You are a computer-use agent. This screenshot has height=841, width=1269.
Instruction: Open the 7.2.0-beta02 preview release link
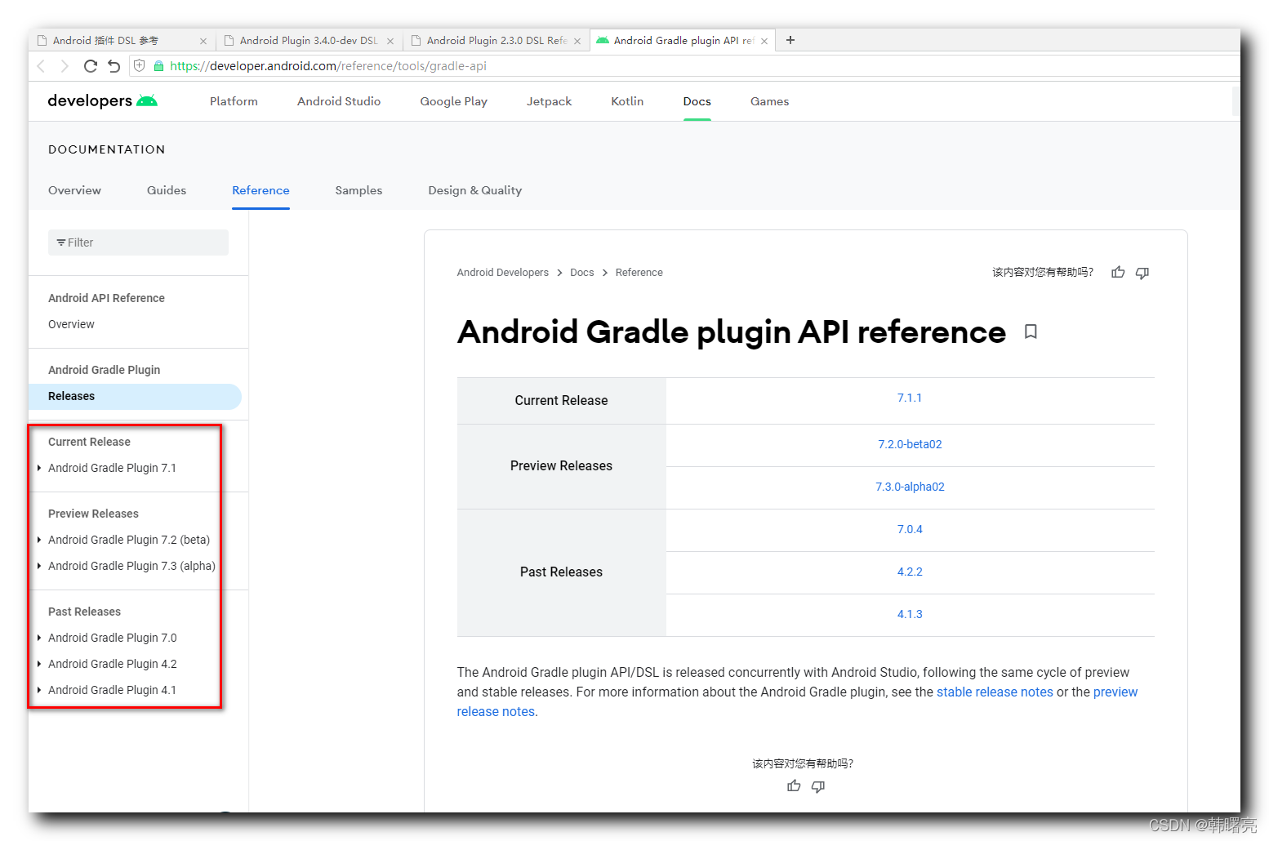coord(910,444)
